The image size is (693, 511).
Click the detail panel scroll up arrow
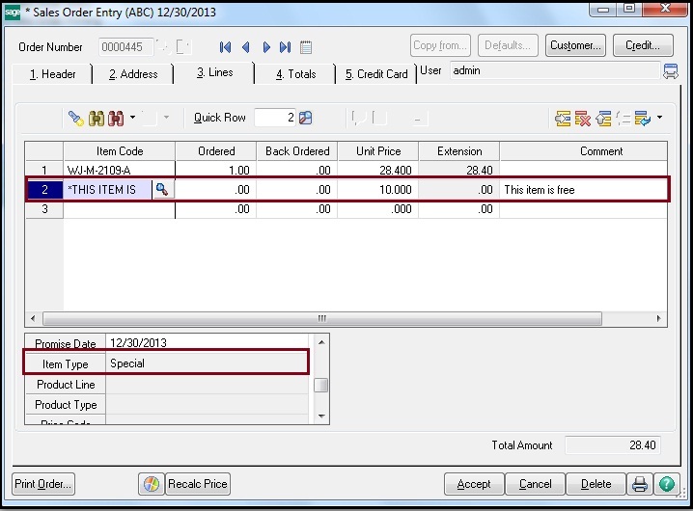coord(321,342)
